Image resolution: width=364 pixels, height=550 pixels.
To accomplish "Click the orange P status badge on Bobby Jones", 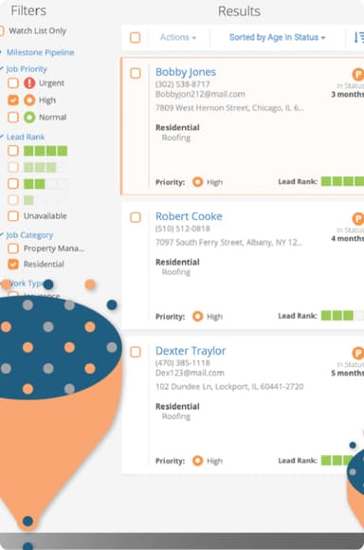I will [x=357, y=74].
